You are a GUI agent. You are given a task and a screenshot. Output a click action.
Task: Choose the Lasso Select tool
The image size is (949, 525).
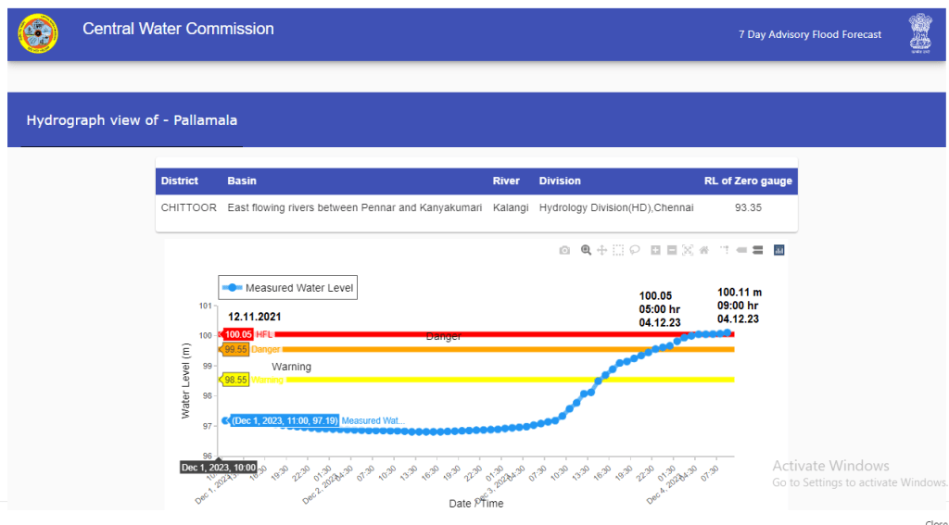coord(635,250)
